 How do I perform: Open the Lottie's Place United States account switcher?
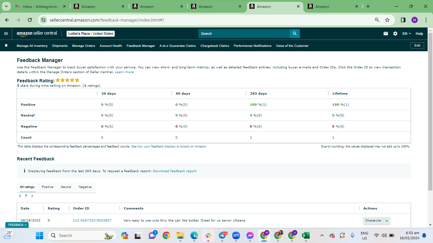pyautogui.click(x=91, y=34)
